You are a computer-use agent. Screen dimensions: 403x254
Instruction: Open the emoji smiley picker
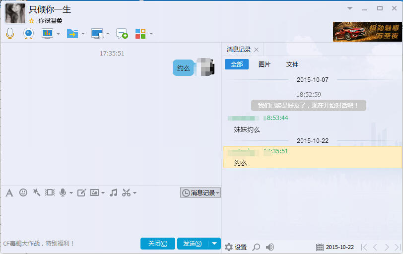23,192
